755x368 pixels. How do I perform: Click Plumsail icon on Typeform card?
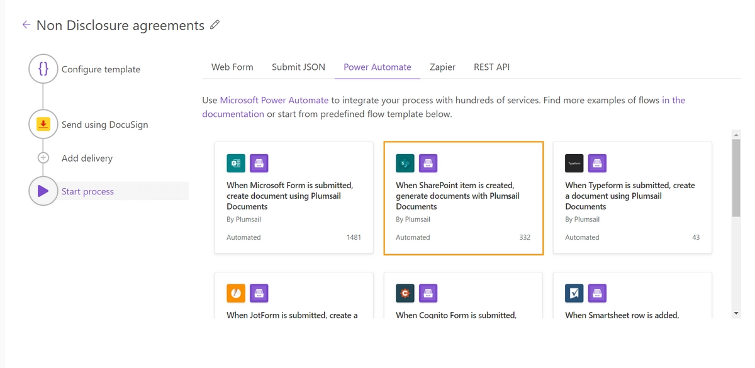[598, 164]
